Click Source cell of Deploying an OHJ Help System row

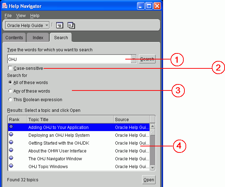coord(132,135)
